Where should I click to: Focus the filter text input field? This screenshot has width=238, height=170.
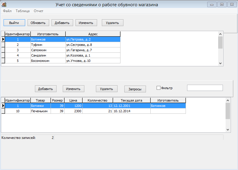tap(205, 88)
